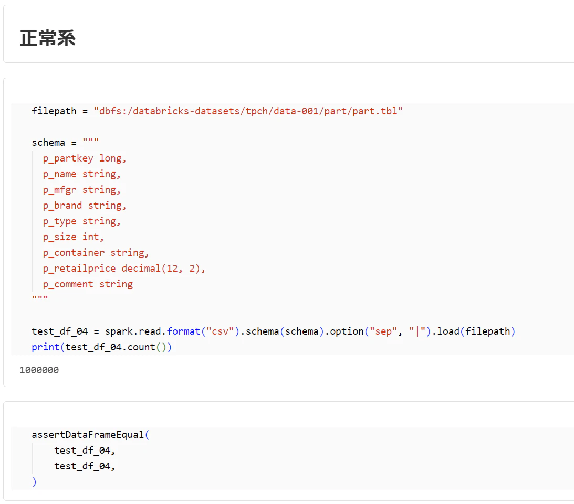Click the p_name string line
This screenshot has width=574, height=504.
click(x=81, y=174)
